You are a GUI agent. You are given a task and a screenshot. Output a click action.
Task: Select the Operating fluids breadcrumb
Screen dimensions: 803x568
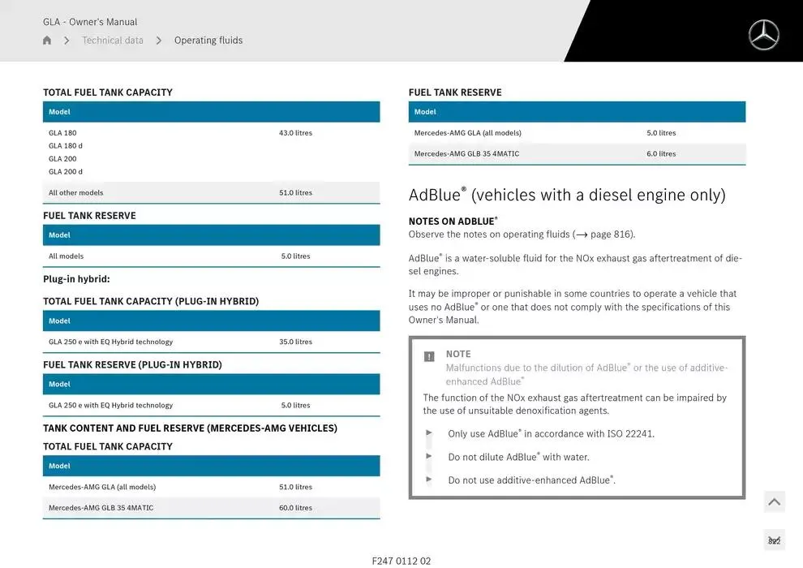208,41
